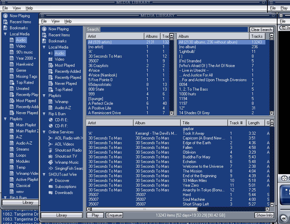The width and height of the screenshot is (290, 224).
Task: Click the album list scroll-down arrow
Action: [x=272, y=113]
